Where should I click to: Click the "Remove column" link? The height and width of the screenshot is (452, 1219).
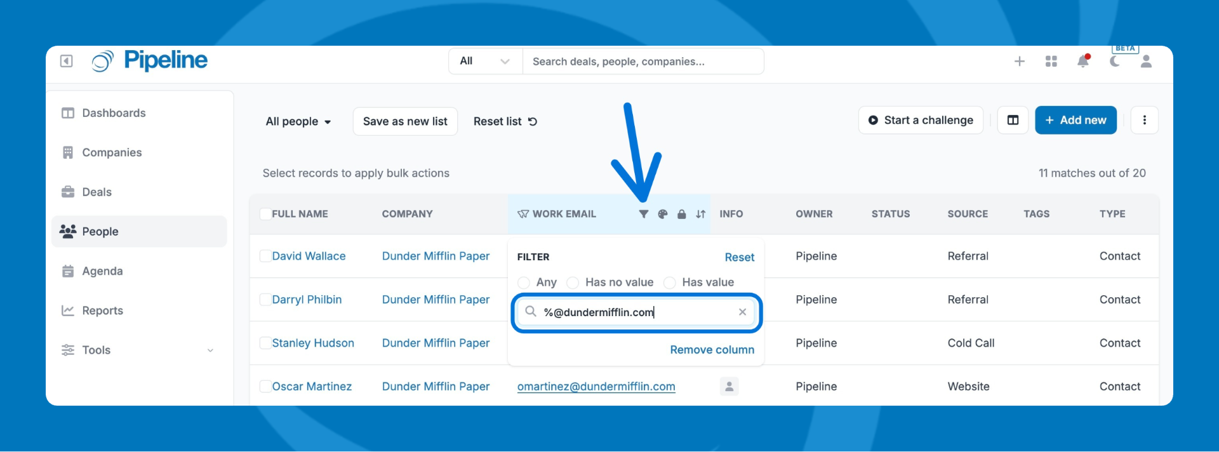pyautogui.click(x=712, y=350)
